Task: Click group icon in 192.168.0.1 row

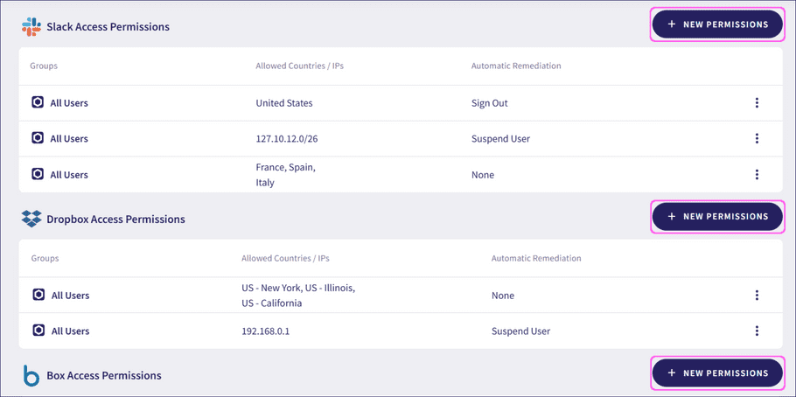Action: point(38,331)
